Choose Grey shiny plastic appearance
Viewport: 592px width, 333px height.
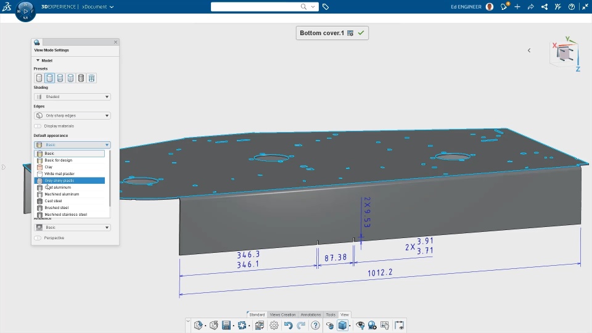tap(70, 181)
